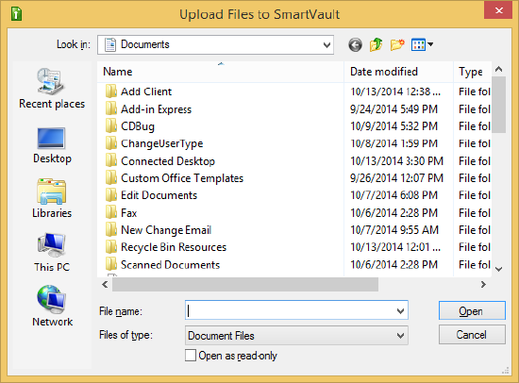The height and width of the screenshot is (383, 519).
Task: Open the Files of type dropdown
Action: [296, 336]
